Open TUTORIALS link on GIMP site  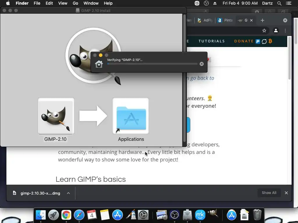tap(212, 41)
